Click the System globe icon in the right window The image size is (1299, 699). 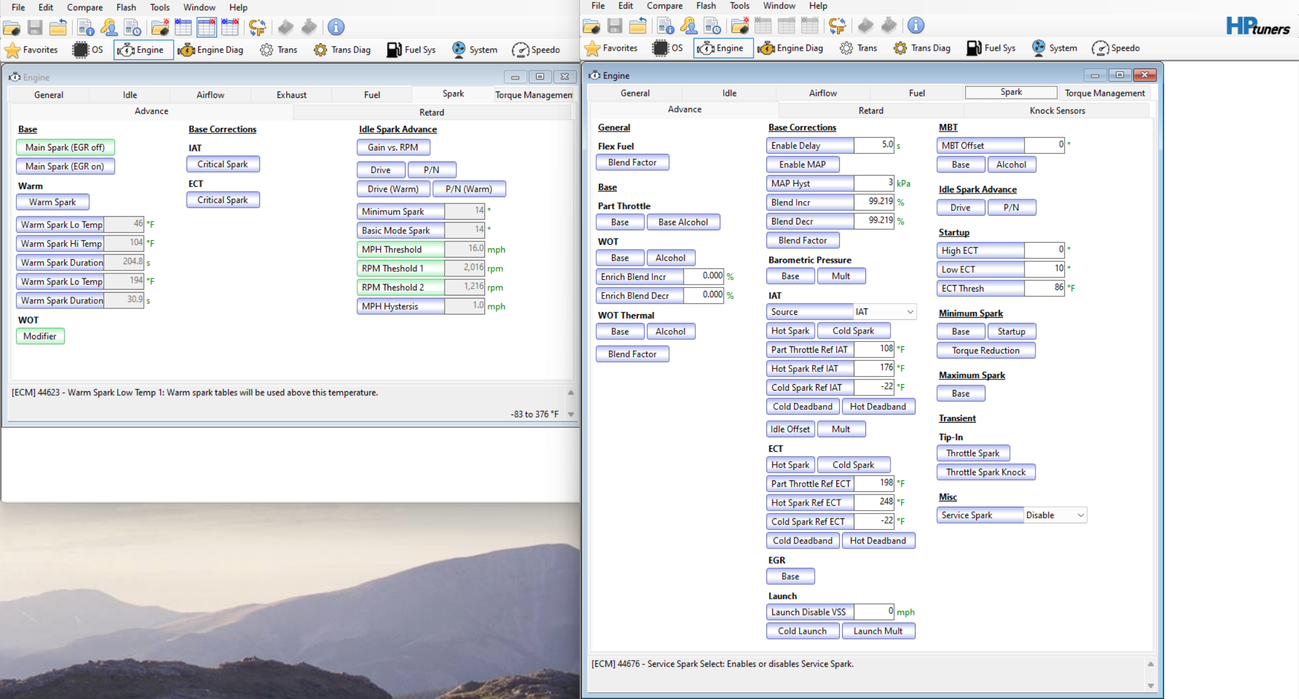tap(1054, 48)
